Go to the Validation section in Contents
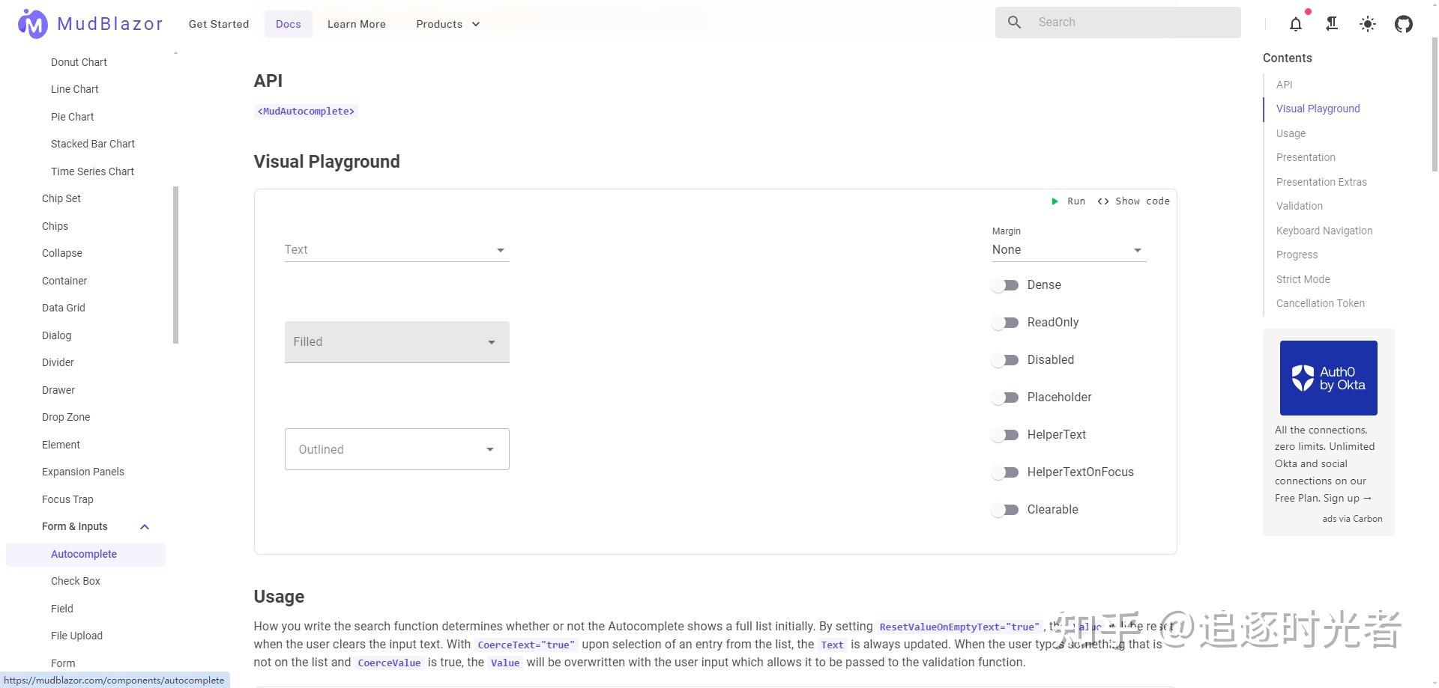Image resolution: width=1439 pixels, height=688 pixels. tap(1299, 205)
